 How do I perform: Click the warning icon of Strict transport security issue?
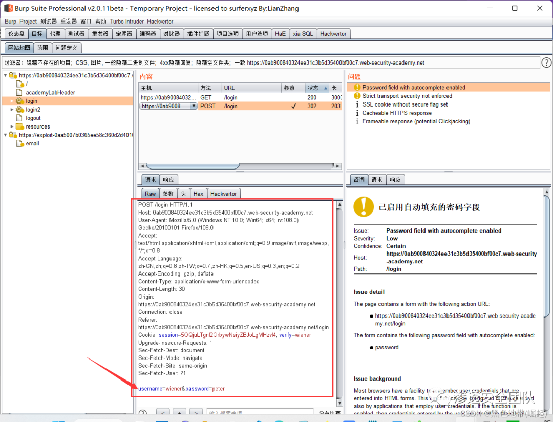click(357, 96)
